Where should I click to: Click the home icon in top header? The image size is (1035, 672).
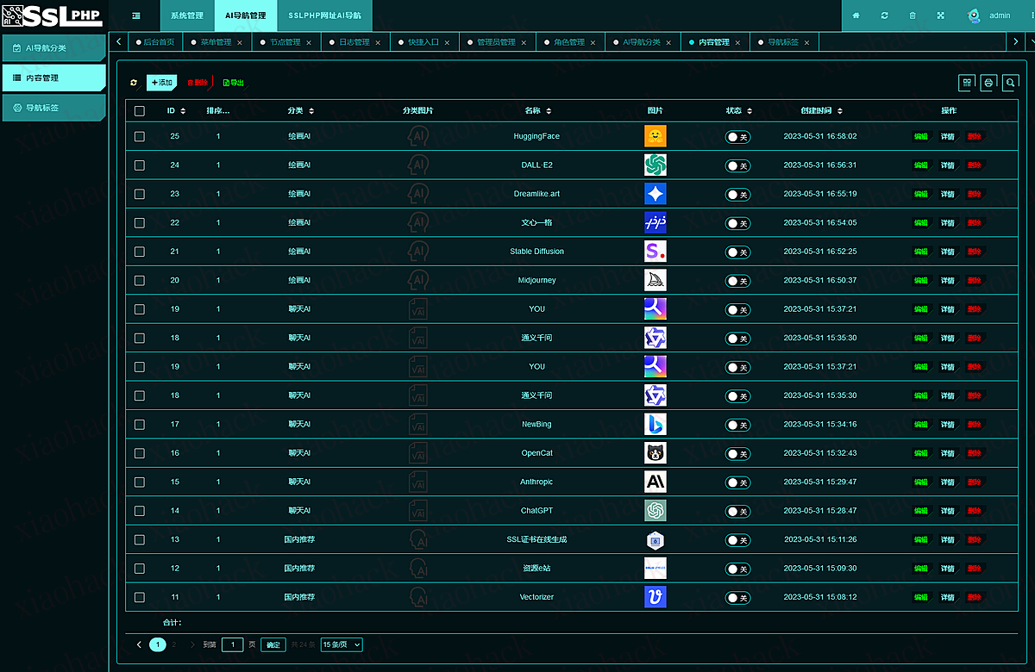pyautogui.click(x=856, y=16)
